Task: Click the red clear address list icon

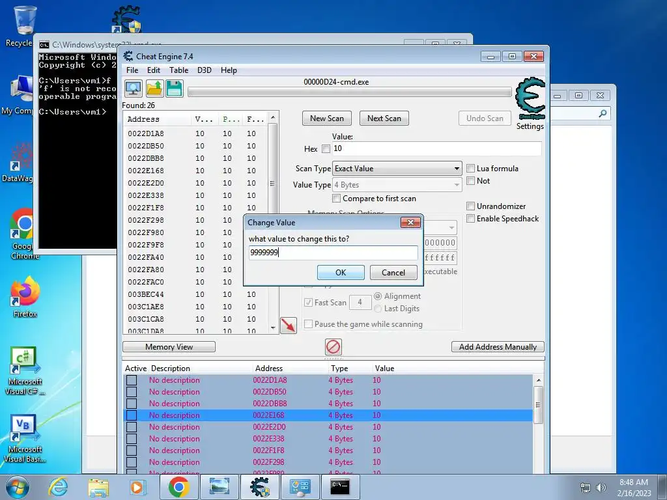Action: pyautogui.click(x=333, y=347)
